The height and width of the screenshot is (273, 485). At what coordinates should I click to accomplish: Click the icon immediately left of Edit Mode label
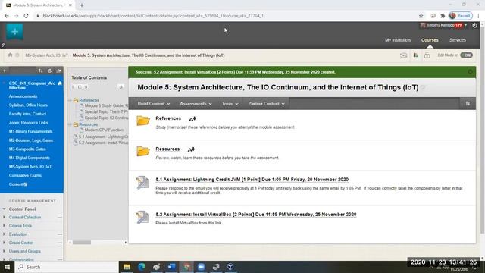[x=427, y=55]
